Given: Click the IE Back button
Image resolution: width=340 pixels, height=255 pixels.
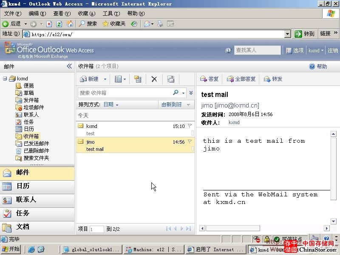Looking at the screenshot, I should tap(11, 24).
